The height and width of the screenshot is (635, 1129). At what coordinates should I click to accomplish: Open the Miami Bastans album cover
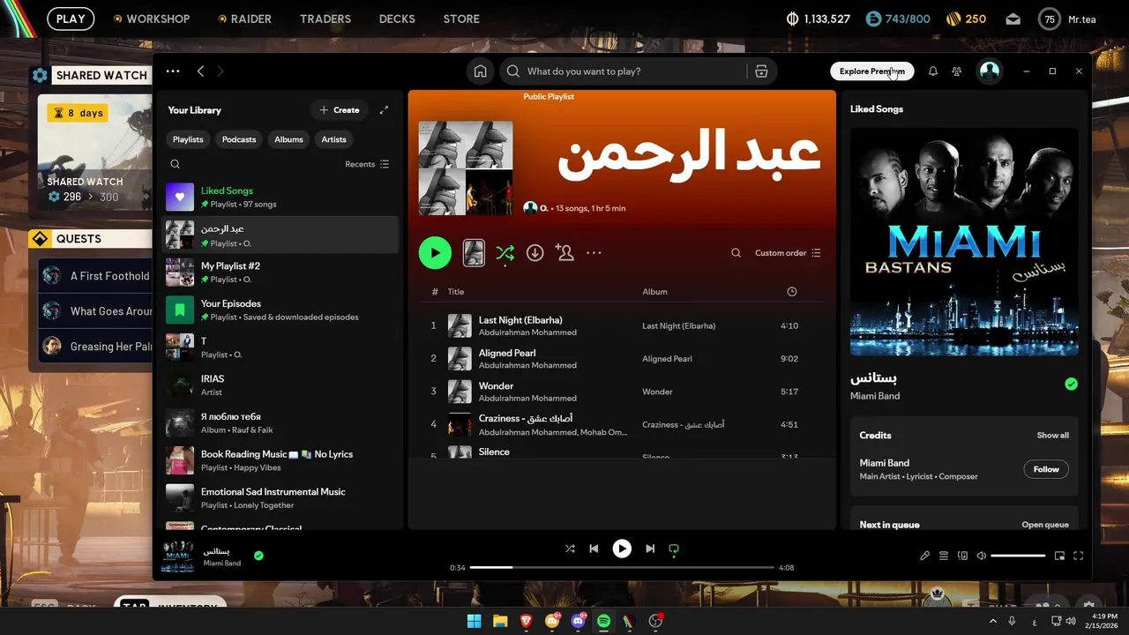964,242
